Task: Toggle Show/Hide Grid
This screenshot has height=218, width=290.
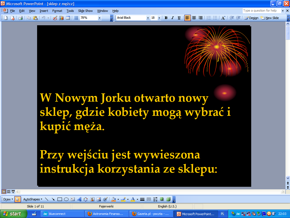Action: point(76,18)
